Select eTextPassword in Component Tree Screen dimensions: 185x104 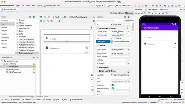pyautogui.click(x=15, y=72)
